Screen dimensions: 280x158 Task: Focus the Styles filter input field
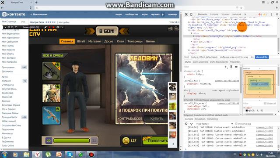tap(203, 67)
